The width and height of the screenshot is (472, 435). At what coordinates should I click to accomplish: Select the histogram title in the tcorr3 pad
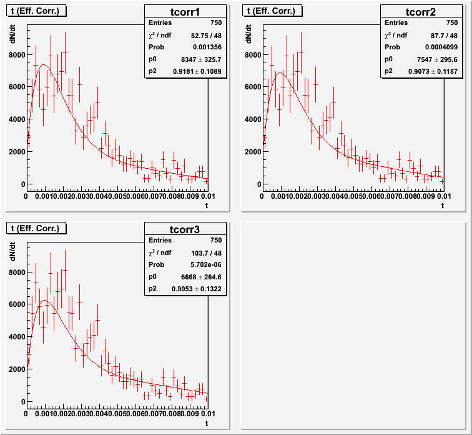[x=34, y=227]
